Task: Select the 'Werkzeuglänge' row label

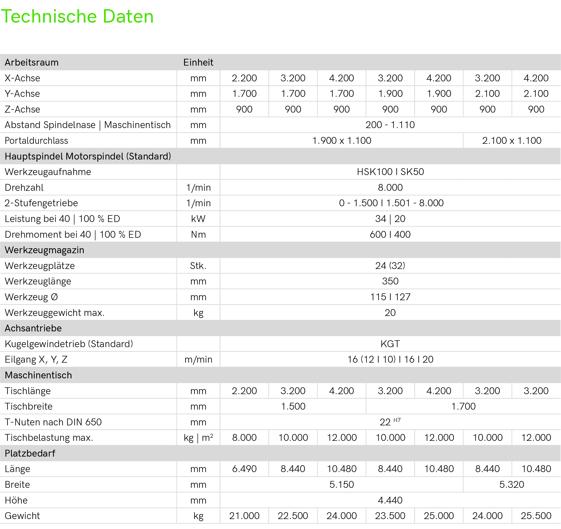Action: [x=38, y=281]
